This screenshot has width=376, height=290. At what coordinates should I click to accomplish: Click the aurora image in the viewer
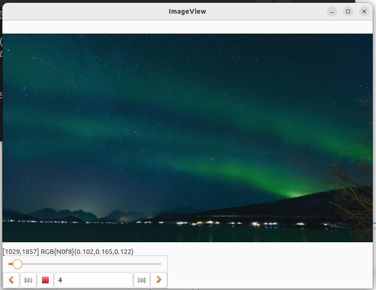click(x=188, y=138)
